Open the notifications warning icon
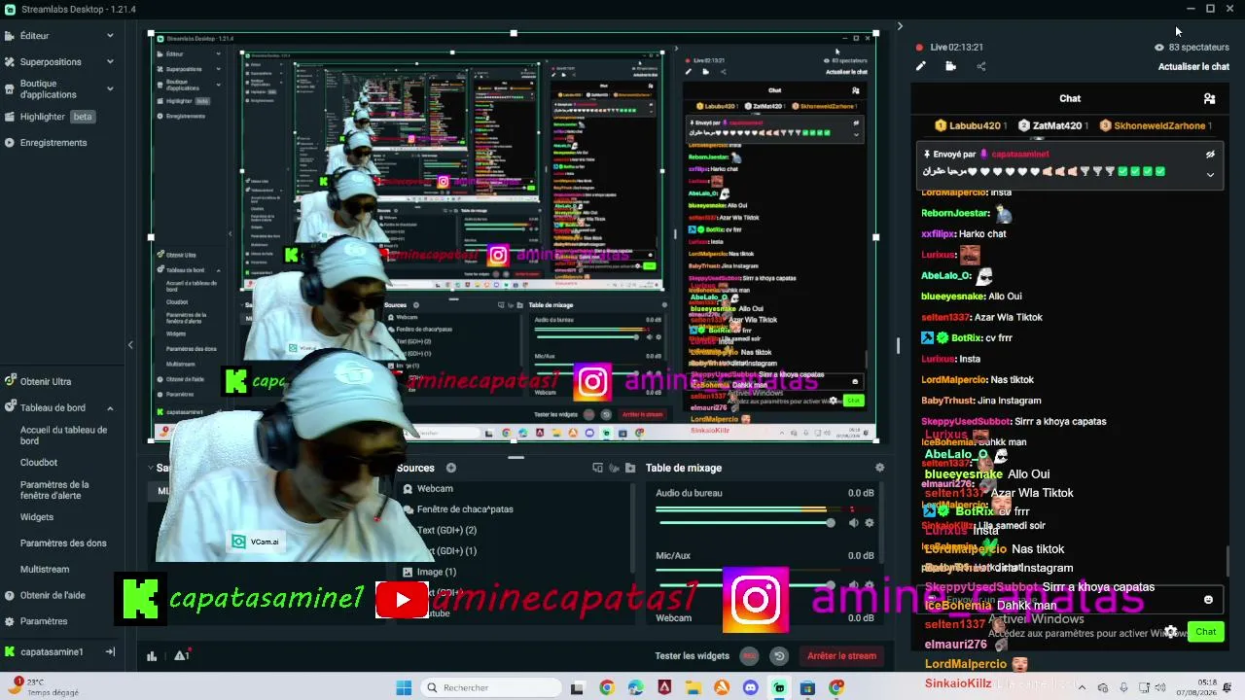The height and width of the screenshot is (700, 1245). pyautogui.click(x=181, y=656)
